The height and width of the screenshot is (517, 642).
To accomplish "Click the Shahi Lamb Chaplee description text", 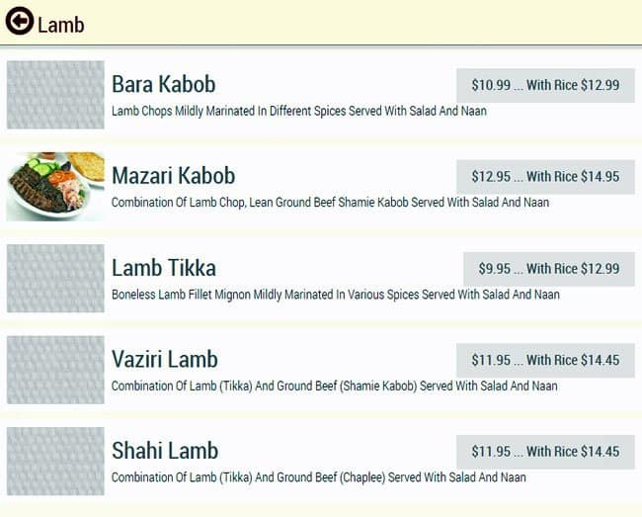I will [x=319, y=477].
